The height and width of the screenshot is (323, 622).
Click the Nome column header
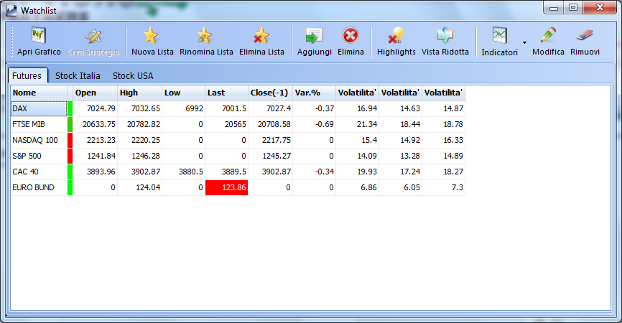[x=39, y=93]
